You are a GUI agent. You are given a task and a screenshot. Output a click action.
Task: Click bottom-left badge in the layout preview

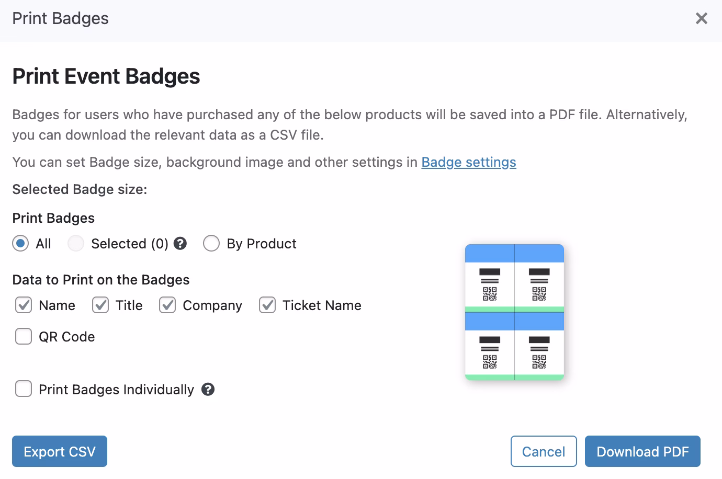click(x=490, y=346)
